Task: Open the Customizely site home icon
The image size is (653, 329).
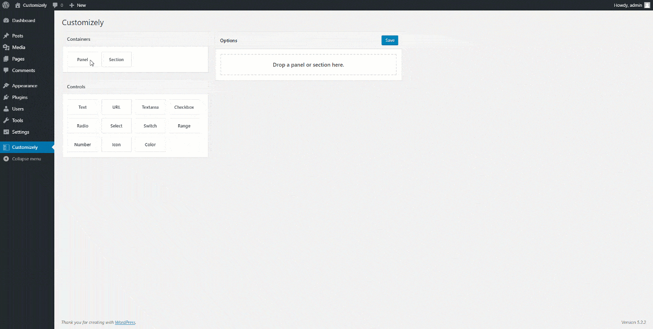Action: (x=18, y=5)
